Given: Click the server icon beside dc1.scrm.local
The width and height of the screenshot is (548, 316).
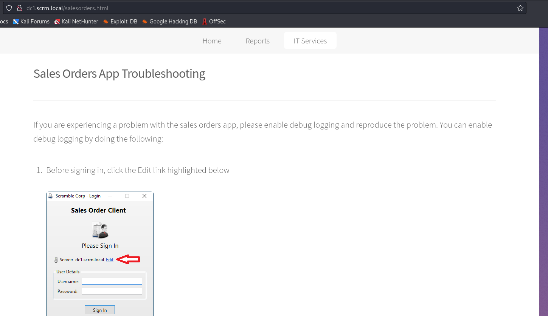Looking at the screenshot, I should 55,259.
